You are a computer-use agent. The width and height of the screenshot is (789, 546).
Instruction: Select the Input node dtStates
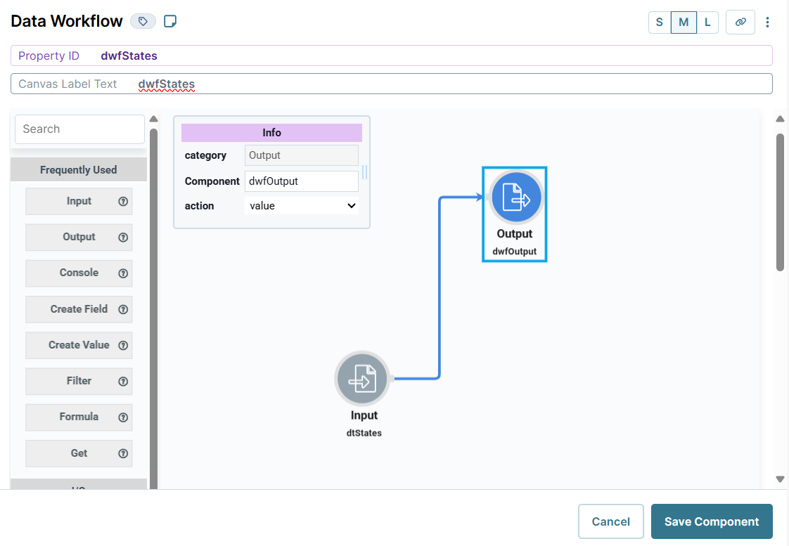(362, 378)
